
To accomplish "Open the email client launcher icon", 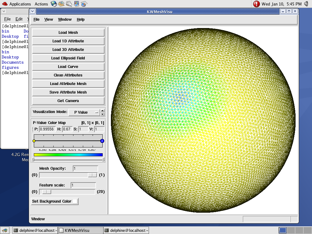I will click(x=61, y=4).
